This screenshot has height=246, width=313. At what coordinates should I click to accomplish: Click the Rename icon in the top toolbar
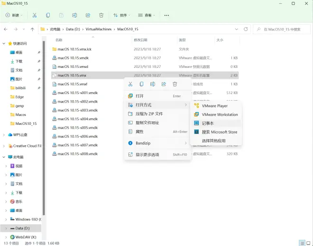[x=74, y=15]
